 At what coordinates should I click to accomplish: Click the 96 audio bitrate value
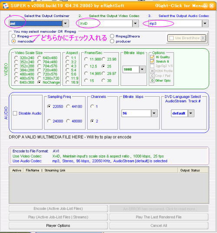point(136,113)
